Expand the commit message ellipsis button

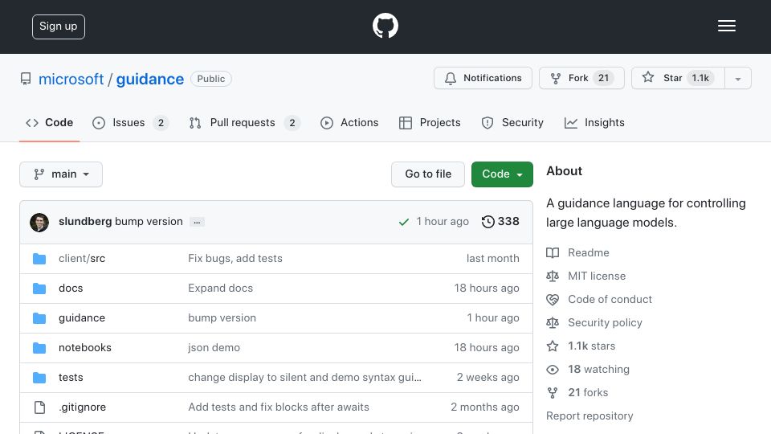(197, 223)
